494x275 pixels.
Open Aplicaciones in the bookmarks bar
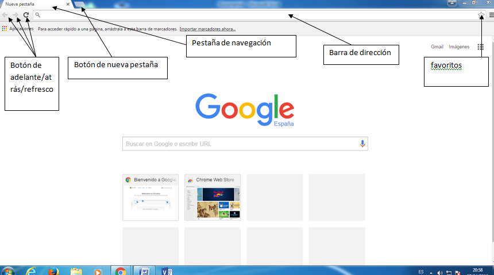[x=18, y=29]
